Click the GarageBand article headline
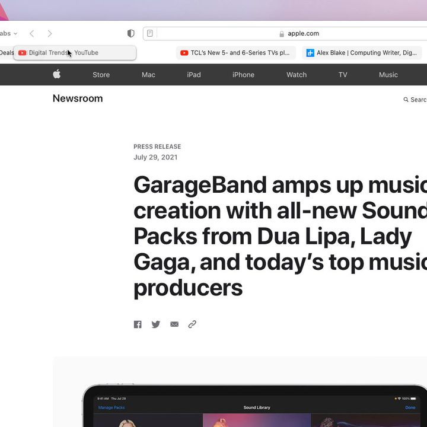The image size is (427, 427). pyautogui.click(x=280, y=236)
